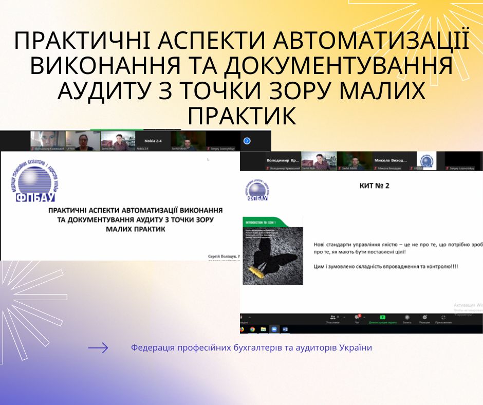Screen dimensions: 483x405
Task: Select Sergey Lozovytskyy tile in right Zoom window
Action: click(462, 161)
